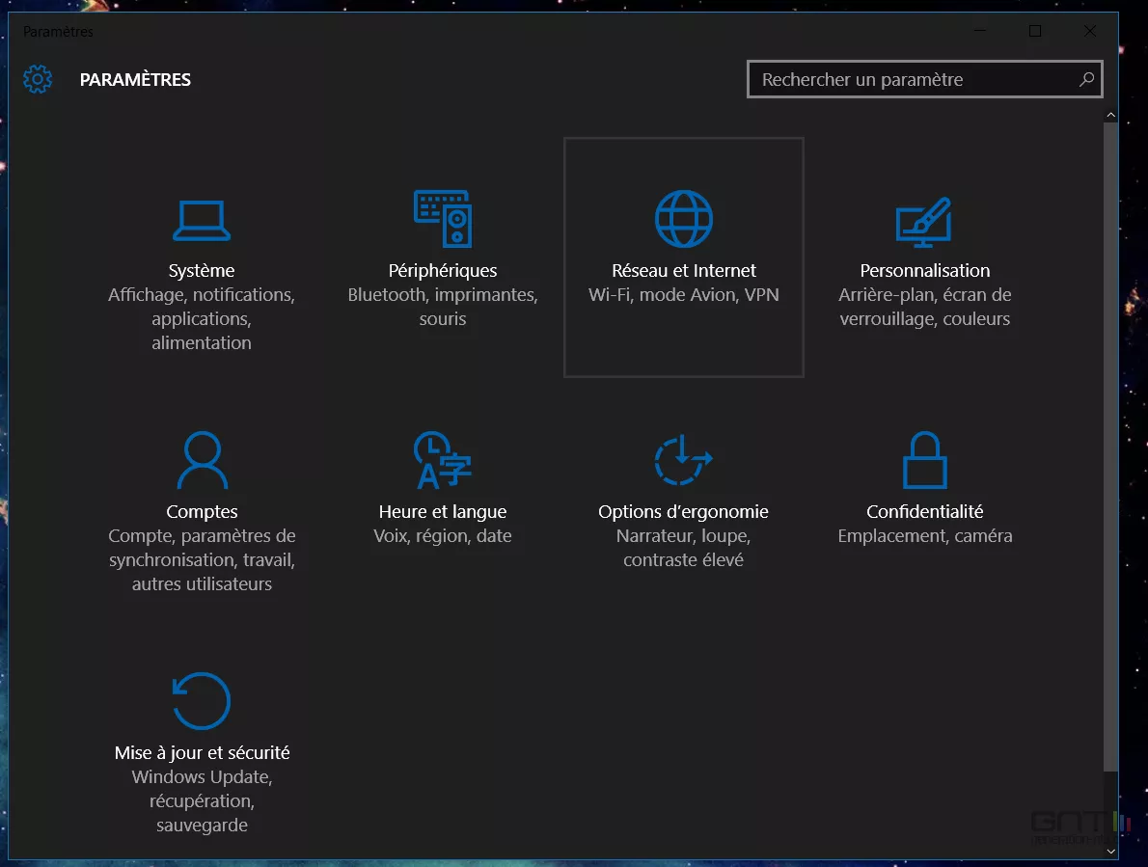Click the scrollbar up arrow
The width and height of the screenshot is (1148, 867).
click(1110, 115)
